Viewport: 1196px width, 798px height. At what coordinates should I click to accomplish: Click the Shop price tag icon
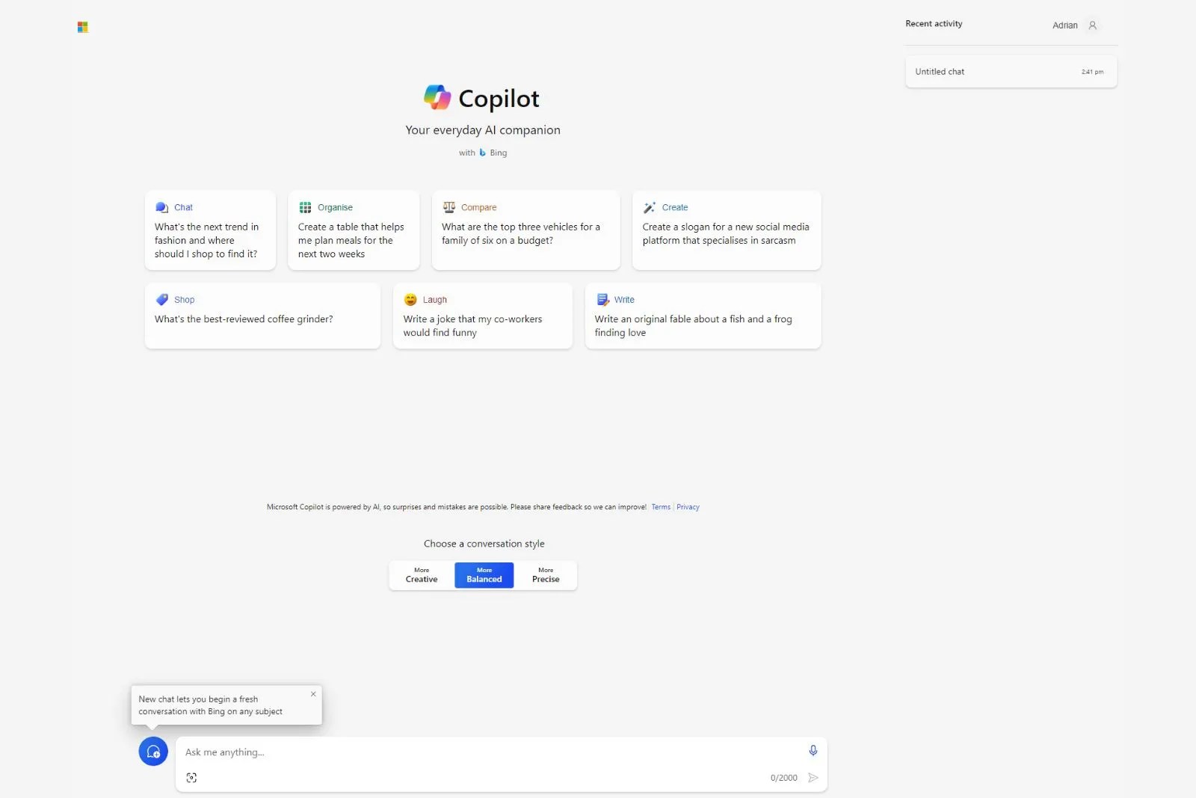click(161, 299)
